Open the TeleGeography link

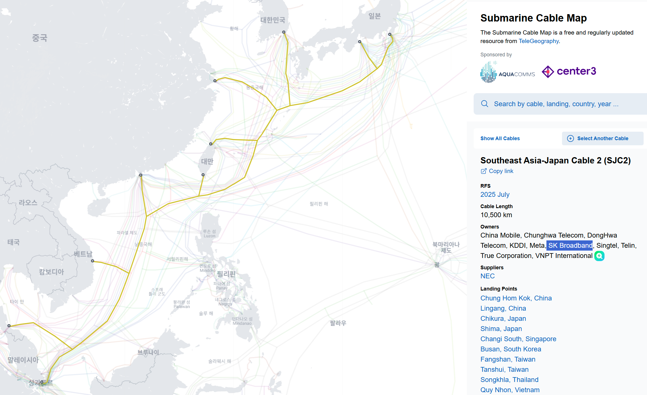[x=539, y=41]
